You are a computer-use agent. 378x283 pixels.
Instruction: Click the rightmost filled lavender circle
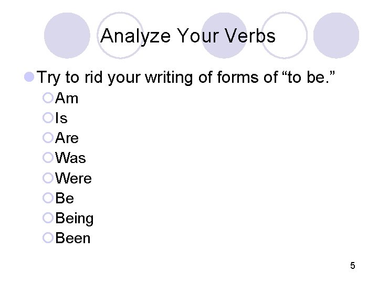coord(336,36)
